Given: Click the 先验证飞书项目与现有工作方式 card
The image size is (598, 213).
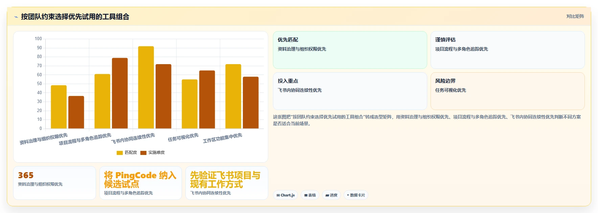Looking at the screenshot, I should tap(227, 183).
